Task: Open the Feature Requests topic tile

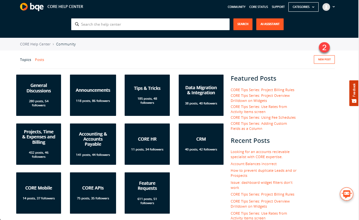Action: (x=147, y=193)
